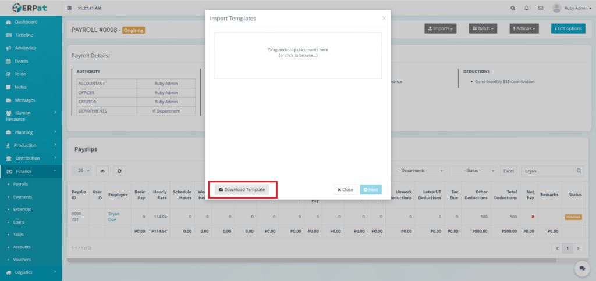Open Accounts under Finance
The height and width of the screenshot is (281, 596).
point(22,247)
